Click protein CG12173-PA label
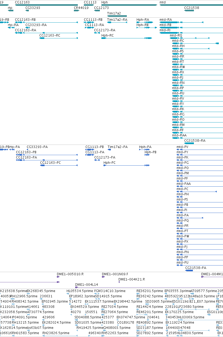 pos(105,157)
